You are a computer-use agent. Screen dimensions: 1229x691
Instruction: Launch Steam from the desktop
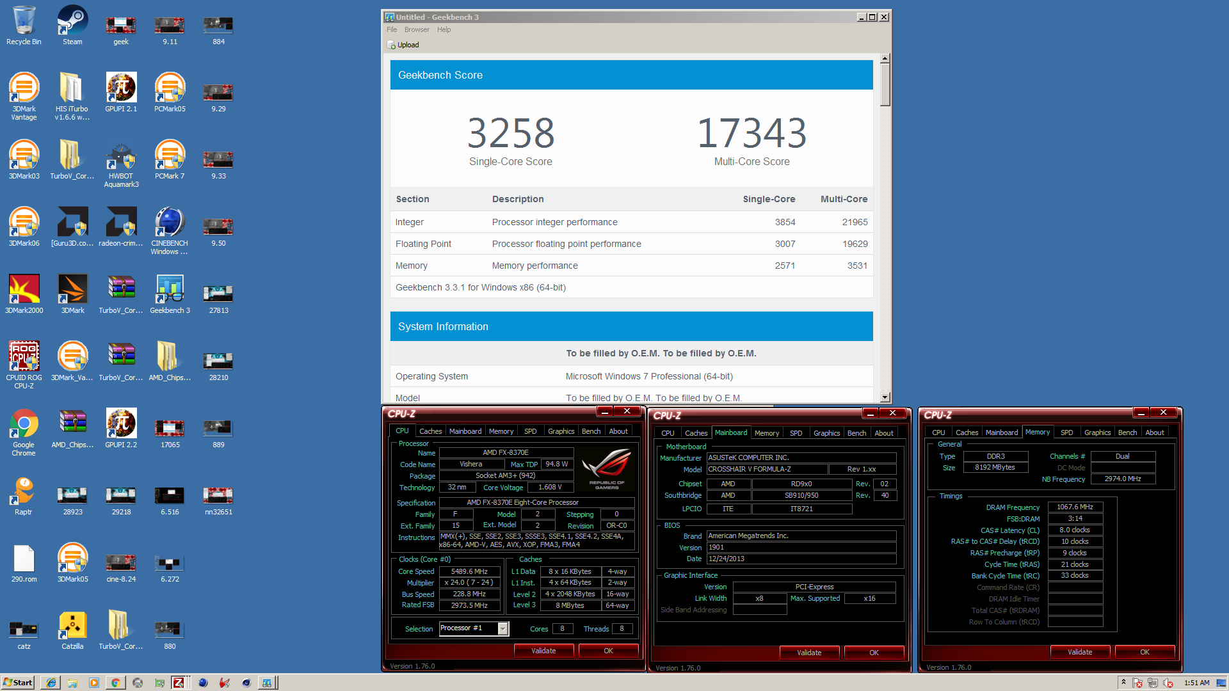coord(72,26)
